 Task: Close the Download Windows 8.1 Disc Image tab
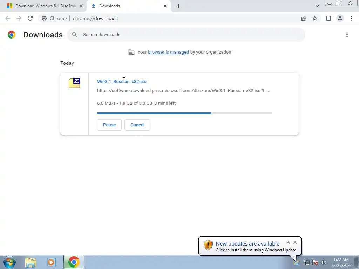coord(81,6)
